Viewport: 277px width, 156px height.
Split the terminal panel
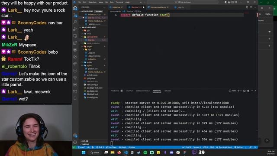coord(244,91)
